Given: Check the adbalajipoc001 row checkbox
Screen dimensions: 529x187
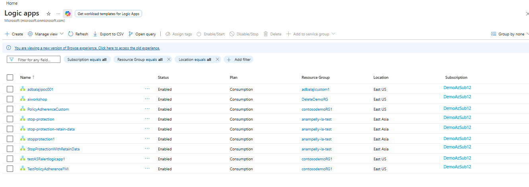Looking at the screenshot, I should click(x=10, y=89).
